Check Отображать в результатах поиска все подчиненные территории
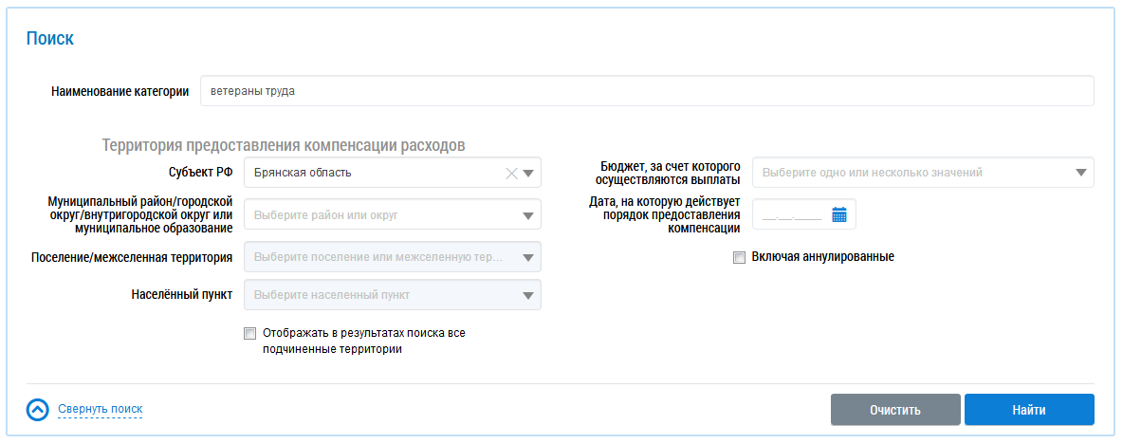The height and width of the screenshot is (444, 1123). 249,333
